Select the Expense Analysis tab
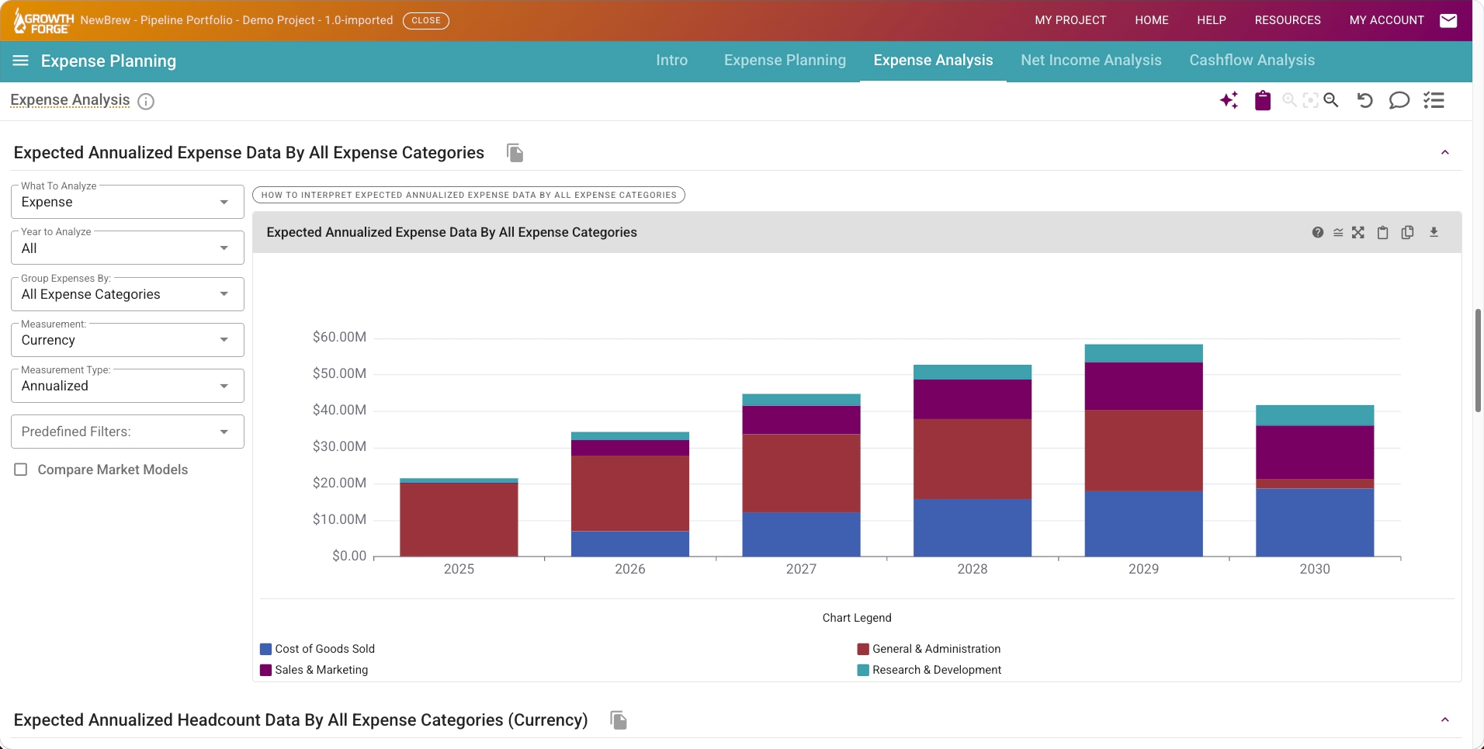The height and width of the screenshot is (749, 1484). pos(933,61)
